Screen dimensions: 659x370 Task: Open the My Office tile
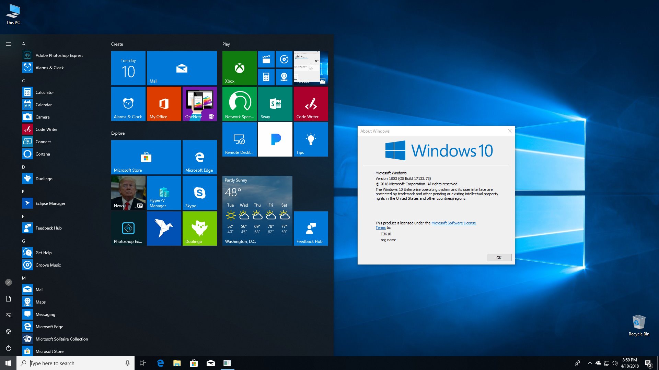pos(164,104)
